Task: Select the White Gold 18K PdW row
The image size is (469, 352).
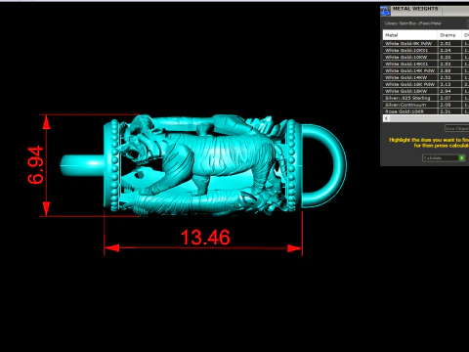Action: (426, 84)
